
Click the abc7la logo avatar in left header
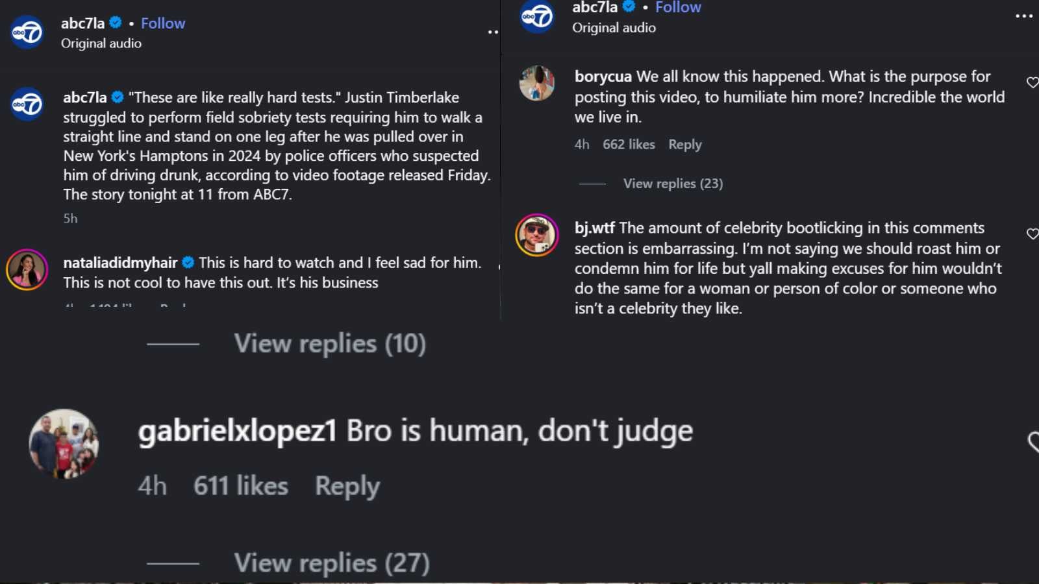27,32
